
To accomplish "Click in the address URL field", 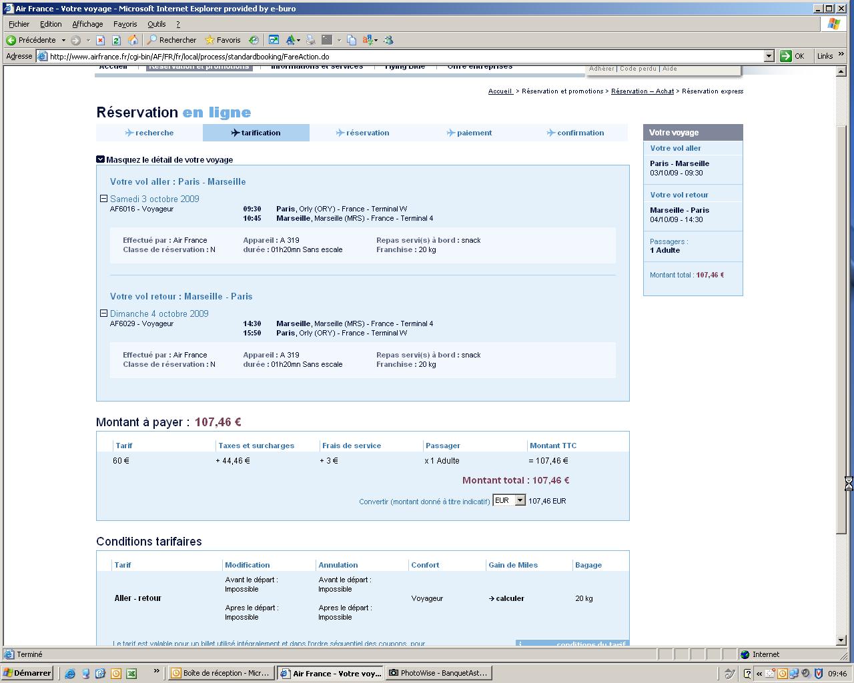I will (x=400, y=57).
